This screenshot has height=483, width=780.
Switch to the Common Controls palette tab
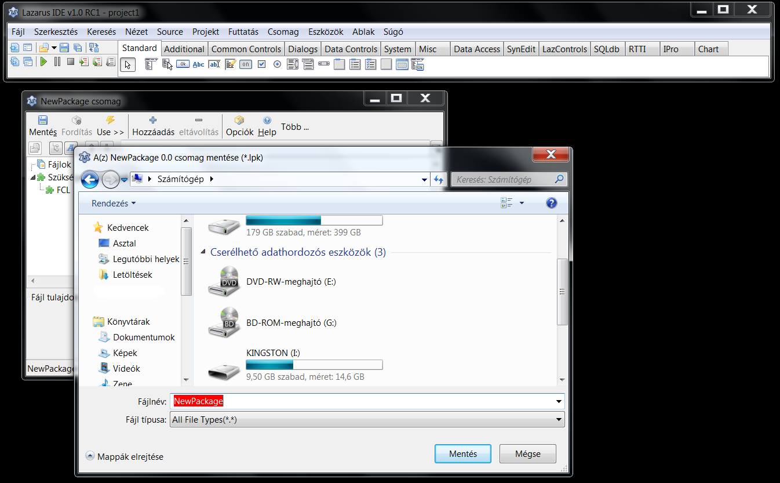tap(246, 49)
